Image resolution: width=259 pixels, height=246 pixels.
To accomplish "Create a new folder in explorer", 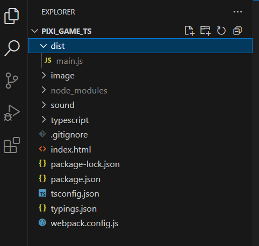I will [x=205, y=31].
